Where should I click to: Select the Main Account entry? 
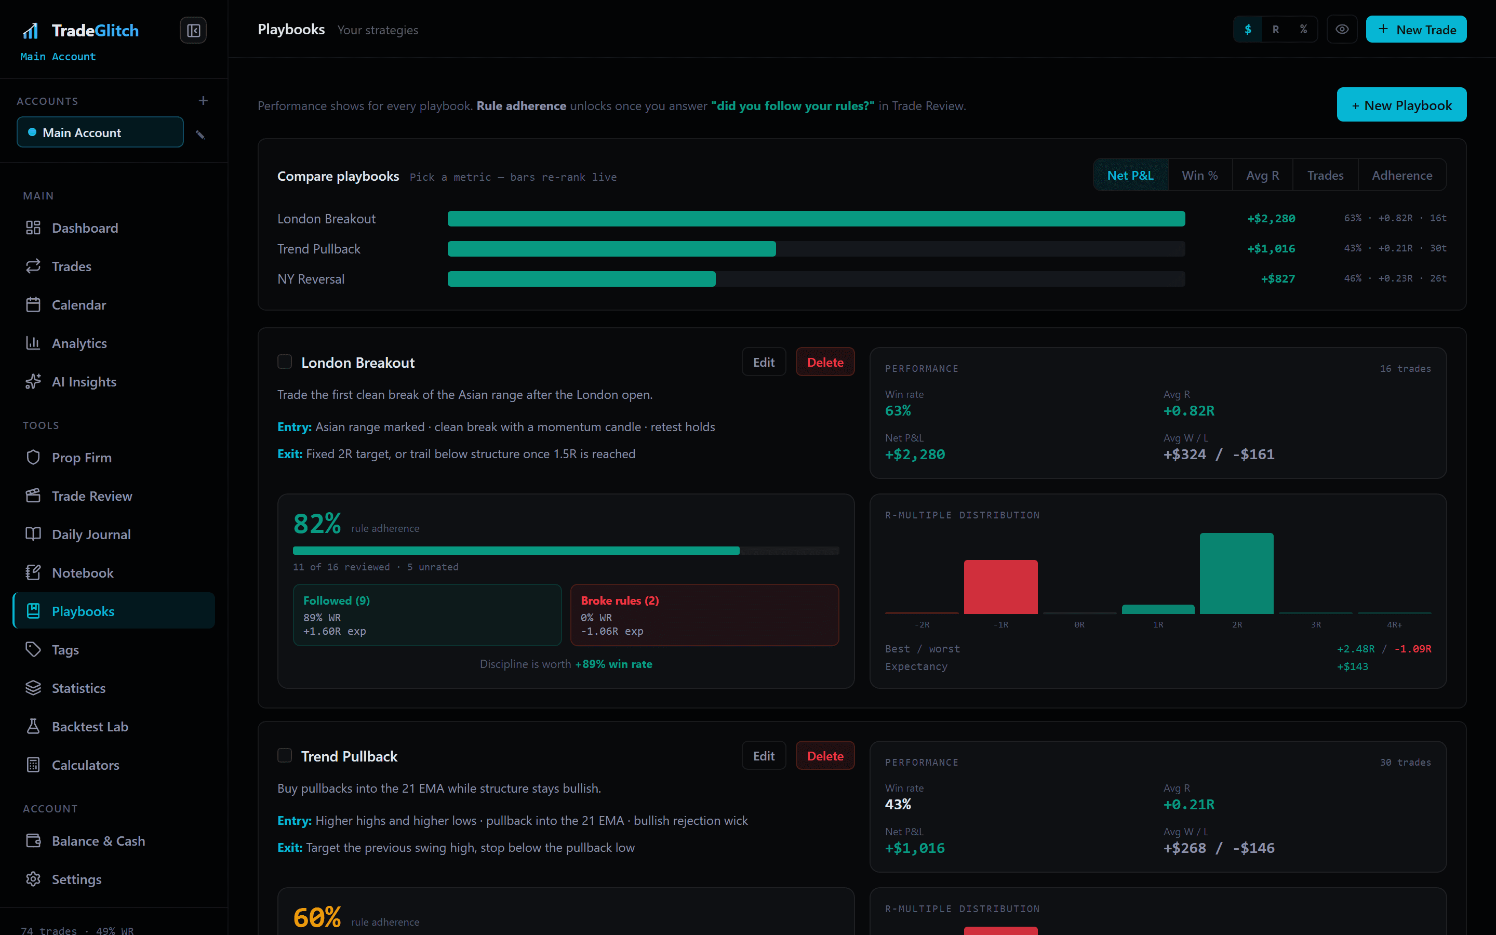point(100,132)
